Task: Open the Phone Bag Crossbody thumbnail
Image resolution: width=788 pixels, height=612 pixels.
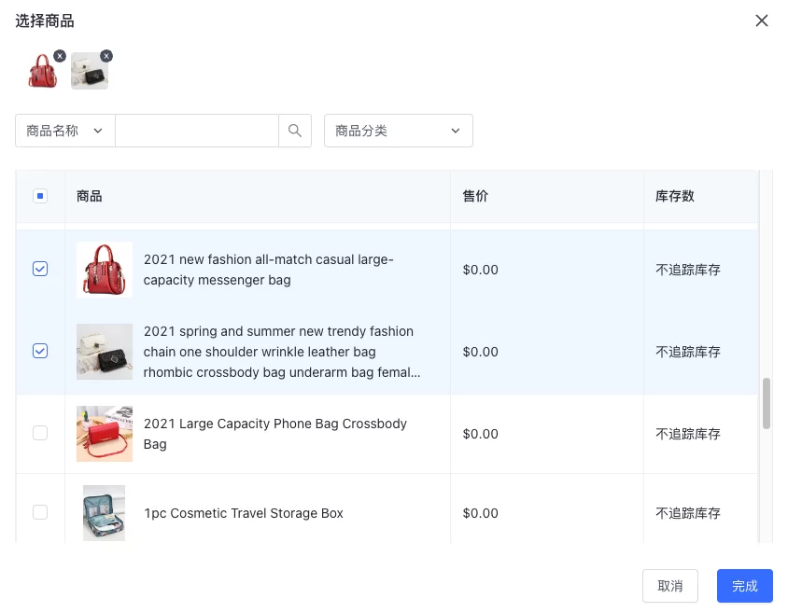Action: click(104, 433)
